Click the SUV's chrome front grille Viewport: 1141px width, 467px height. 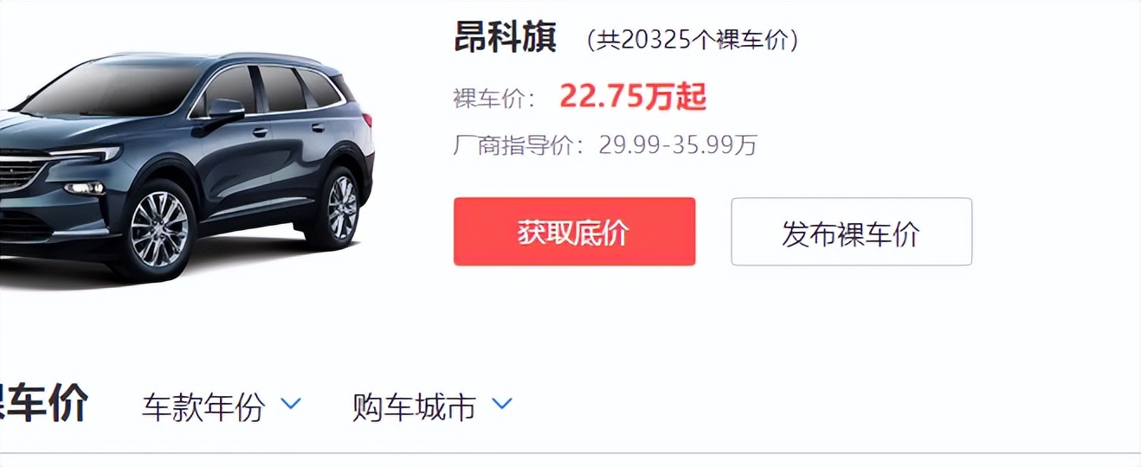click(x=19, y=170)
